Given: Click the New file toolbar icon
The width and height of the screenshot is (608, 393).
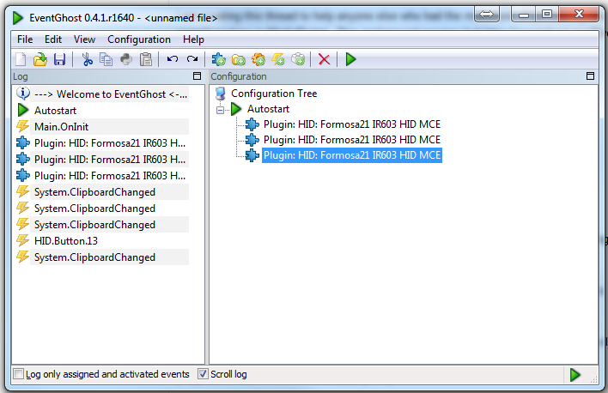Looking at the screenshot, I should pos(20,59).
